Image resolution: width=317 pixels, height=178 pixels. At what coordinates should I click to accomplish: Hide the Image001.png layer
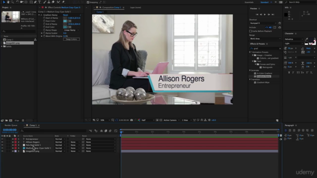tap(2, 151)
